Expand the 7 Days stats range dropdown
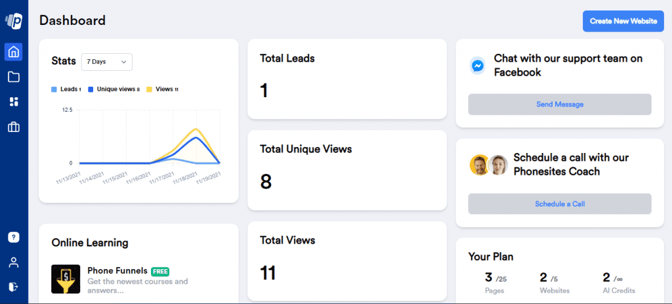672x304 pixels. click(x=107, y=62)
